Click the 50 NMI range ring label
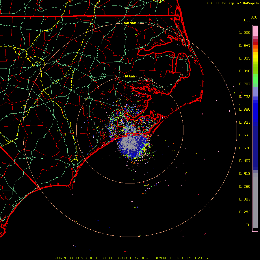The image size is (260, 260). (x=130, y=76)
